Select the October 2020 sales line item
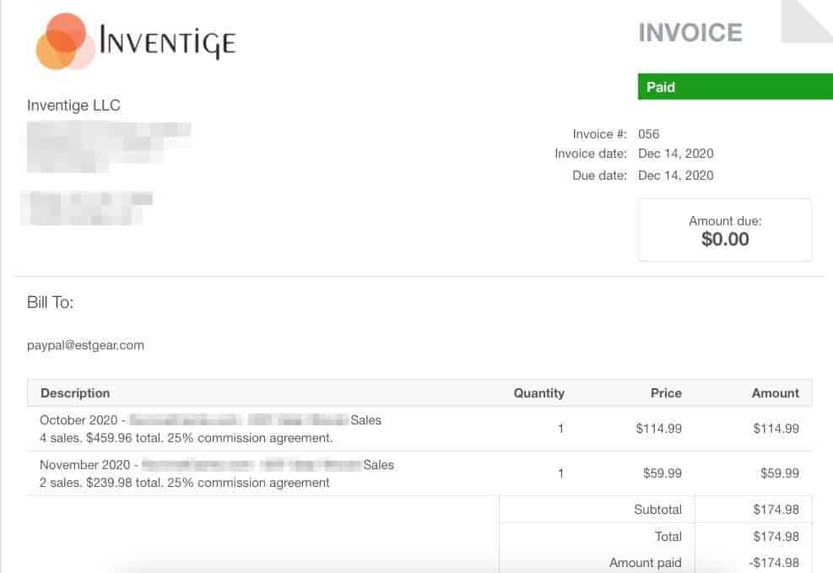This screenshot has height=573, width=833. point(210,429)
